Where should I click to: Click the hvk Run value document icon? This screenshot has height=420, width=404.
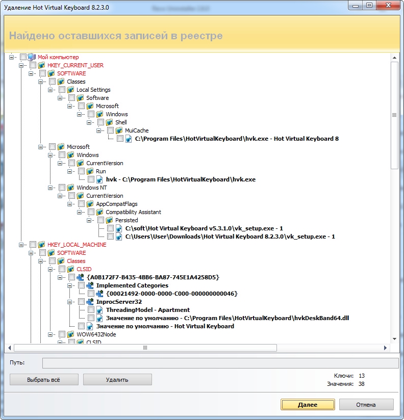pos(99,179)
